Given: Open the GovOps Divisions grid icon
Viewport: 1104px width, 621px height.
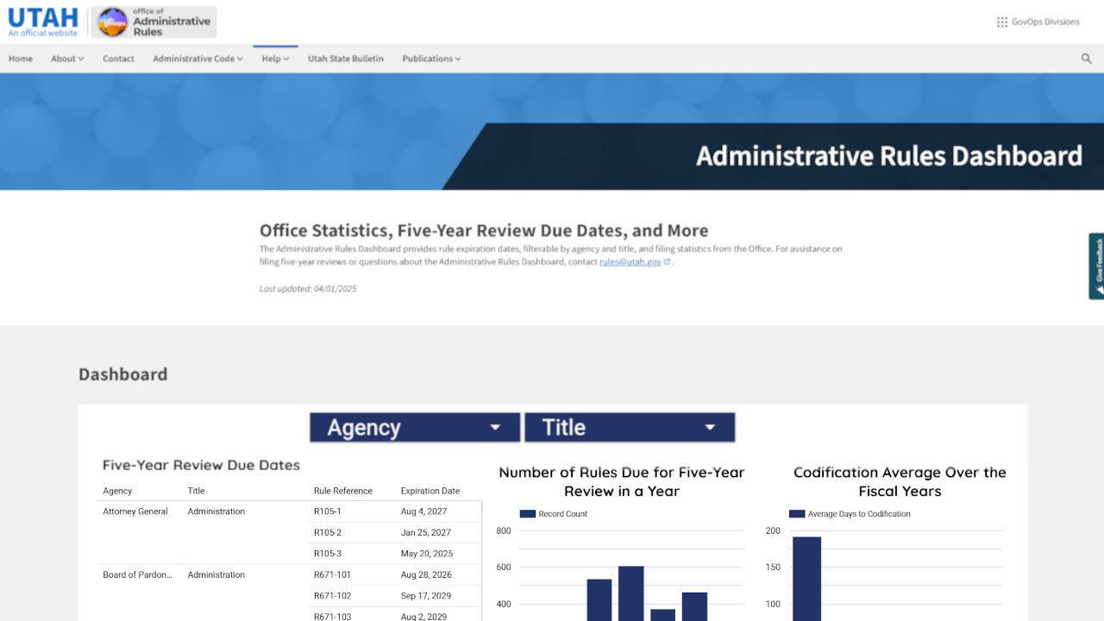Looking at the screenshot, I should tap(1001, 22).
